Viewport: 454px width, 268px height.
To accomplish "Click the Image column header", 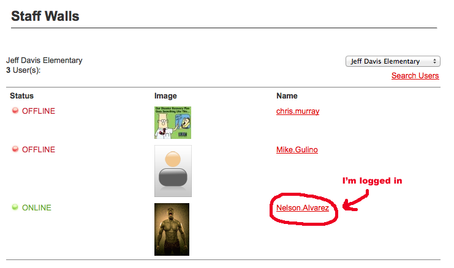I will tap(165, 95).
